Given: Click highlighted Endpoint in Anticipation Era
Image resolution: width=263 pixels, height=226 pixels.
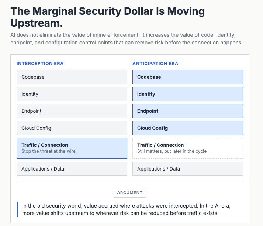Looking at the screenshot, I should (x=188, y=111).
